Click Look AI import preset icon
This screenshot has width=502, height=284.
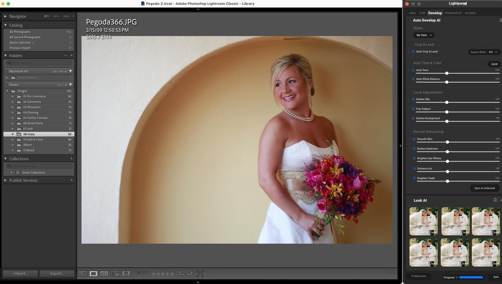pyautogui.click(x=495, y=200)
